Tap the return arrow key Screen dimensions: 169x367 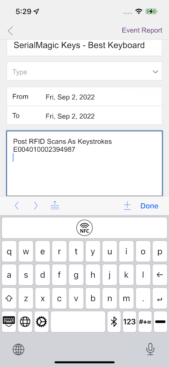(x=160, y=298)
